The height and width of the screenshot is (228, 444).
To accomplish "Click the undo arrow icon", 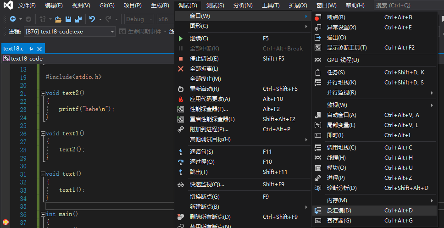I will coord(92,19).
